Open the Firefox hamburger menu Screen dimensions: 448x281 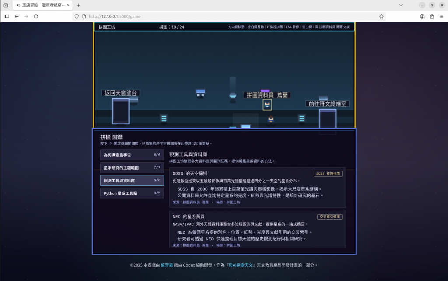click(441, 17)
